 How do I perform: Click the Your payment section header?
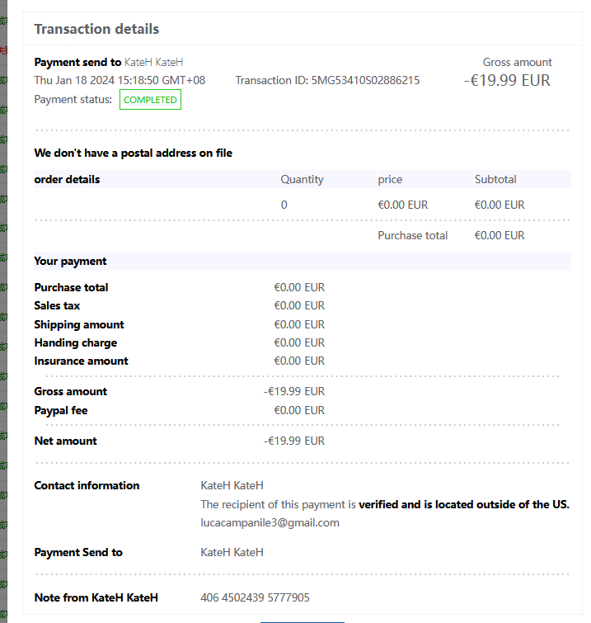(70, 261)
